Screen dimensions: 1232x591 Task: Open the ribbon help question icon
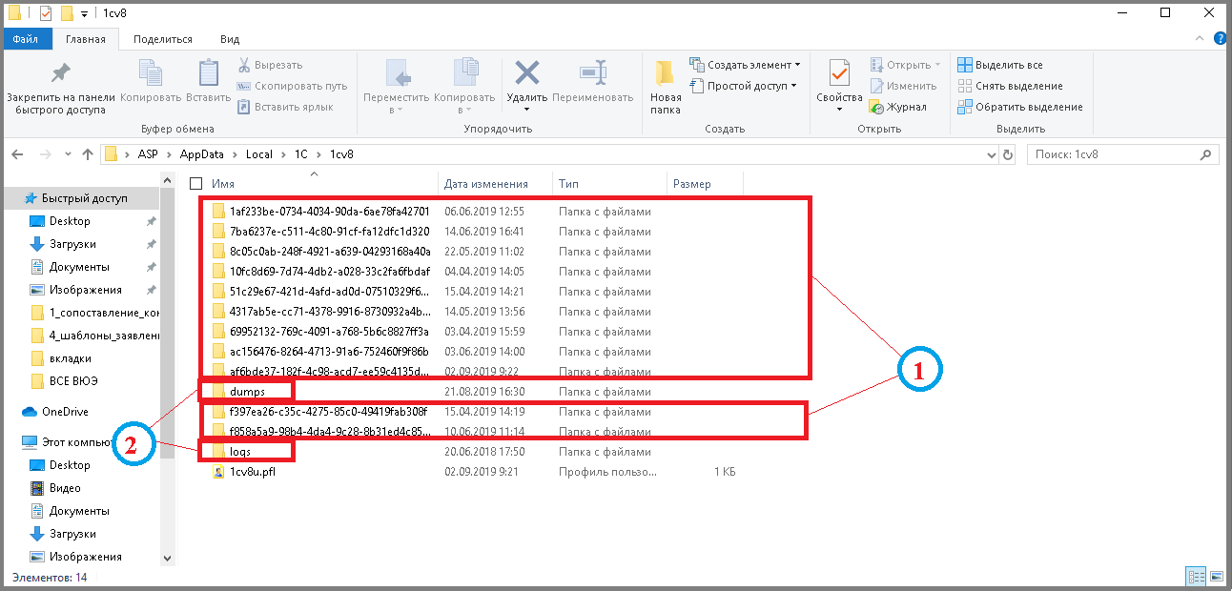[1221, 39]
